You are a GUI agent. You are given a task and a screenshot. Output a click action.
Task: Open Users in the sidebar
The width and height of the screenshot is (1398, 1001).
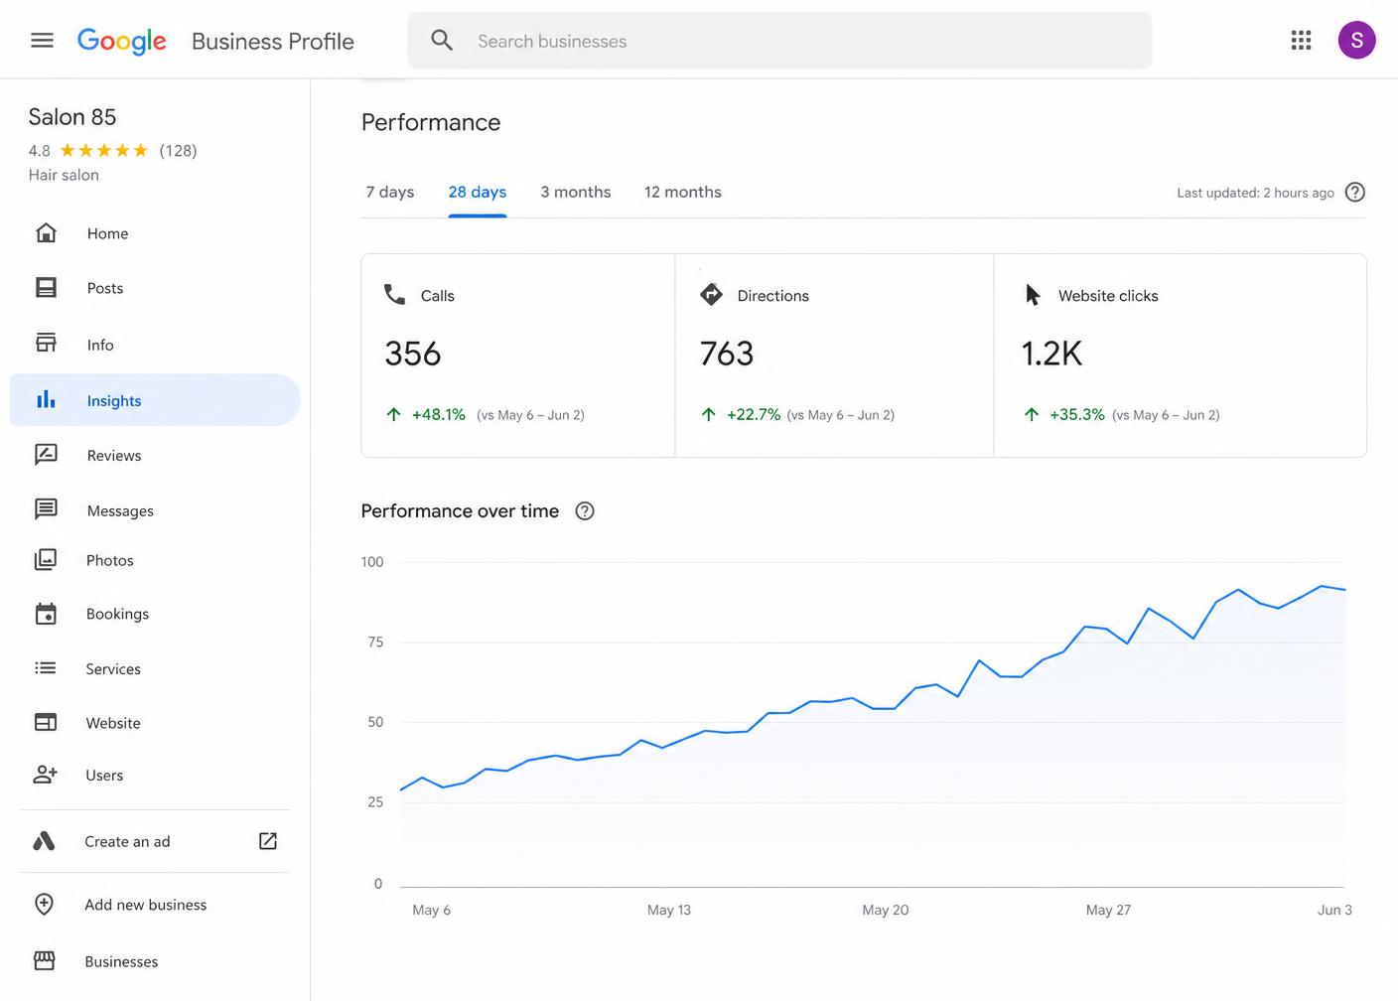pos(155,775)
